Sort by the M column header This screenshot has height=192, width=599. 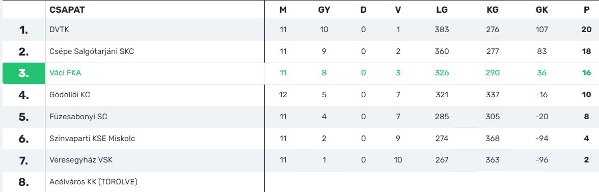(283, 10)
